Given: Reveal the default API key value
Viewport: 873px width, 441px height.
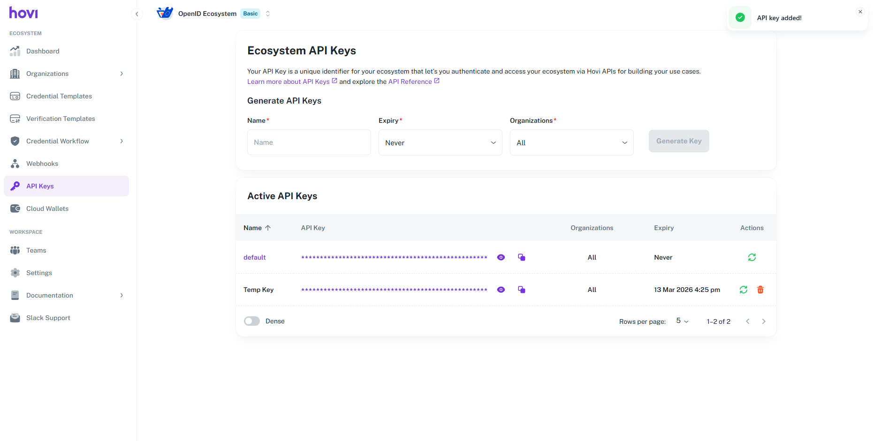Looking at the screenshot, I should tap(501, 257).
